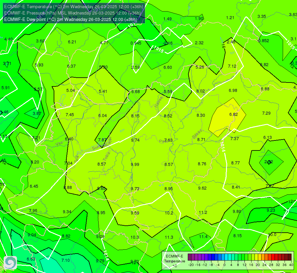Click the 9.62 dew point value
The height and width of the screenshot is (273, 297).
pyautogui.click(x=202, y=188)
